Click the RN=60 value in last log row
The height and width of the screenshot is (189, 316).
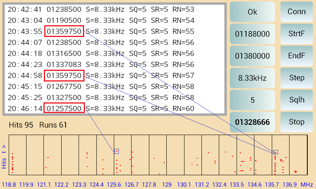click(x=183, y=109)
